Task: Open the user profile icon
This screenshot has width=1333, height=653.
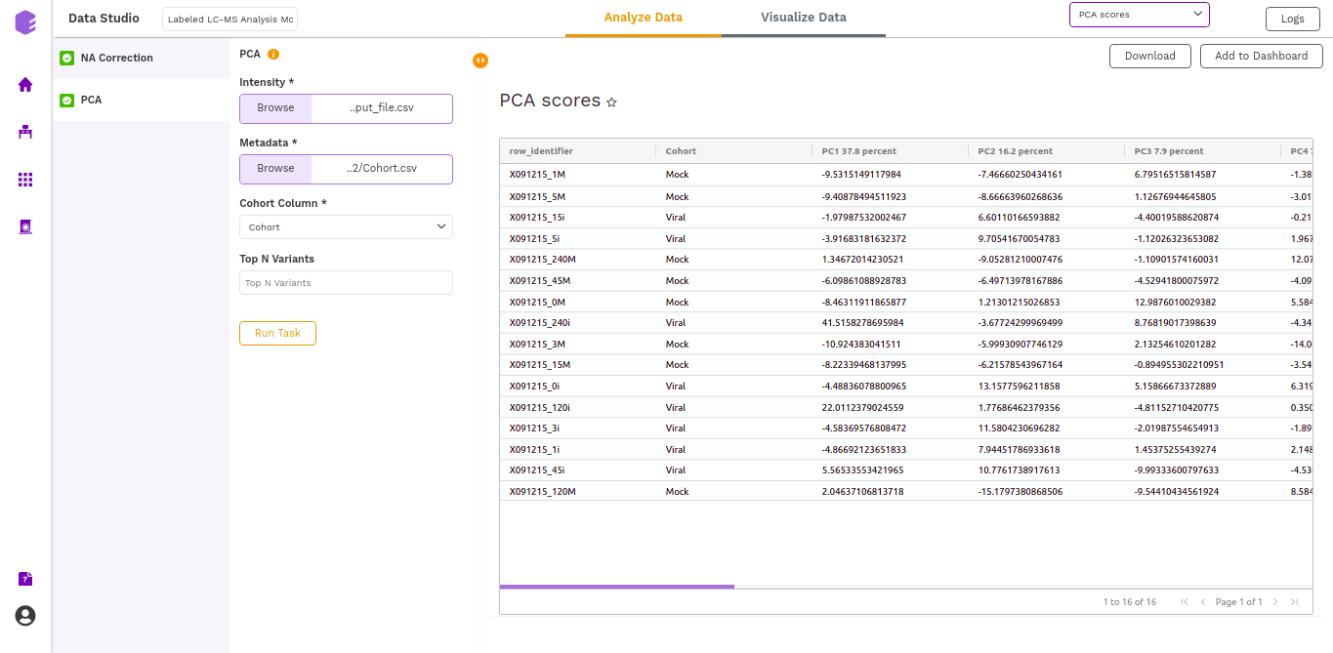Action: click(x=25, y=616)
